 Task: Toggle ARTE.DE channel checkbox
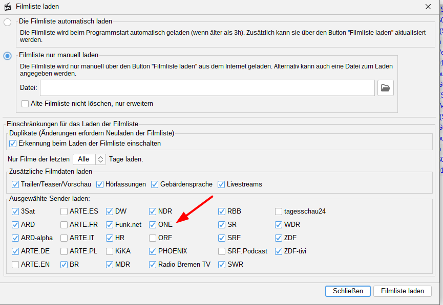(x=15, y=251)
